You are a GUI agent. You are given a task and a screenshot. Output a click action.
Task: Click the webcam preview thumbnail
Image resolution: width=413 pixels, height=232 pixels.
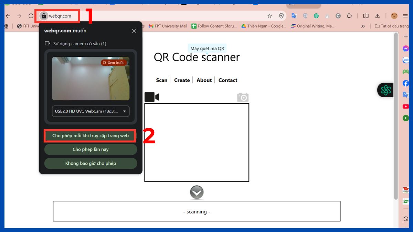point(91,78)
